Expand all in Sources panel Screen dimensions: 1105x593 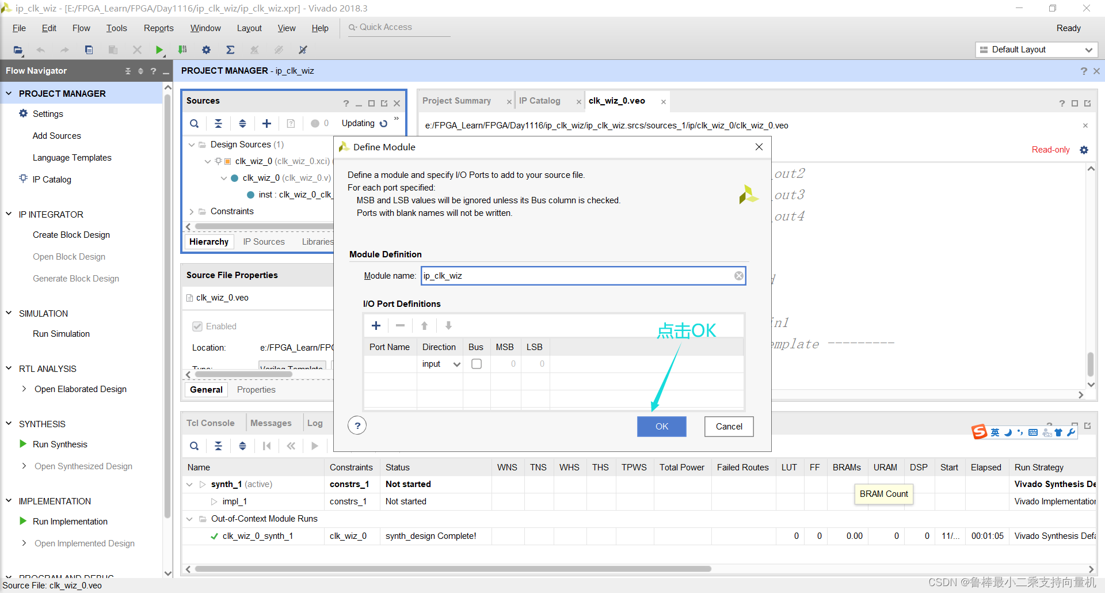coord(242,123)
